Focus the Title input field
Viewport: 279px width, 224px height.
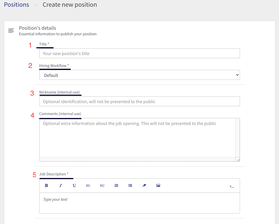click(140, 53)
